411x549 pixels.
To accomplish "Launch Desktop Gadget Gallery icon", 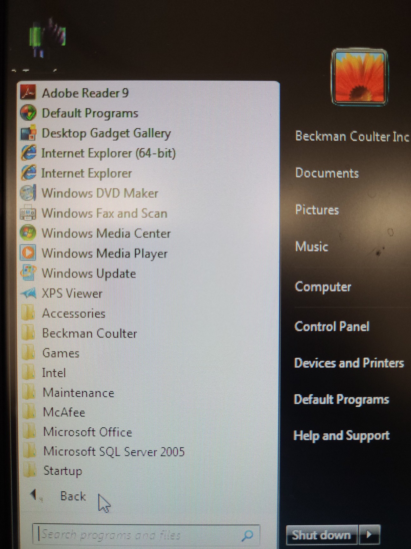I will click(28, 133).
